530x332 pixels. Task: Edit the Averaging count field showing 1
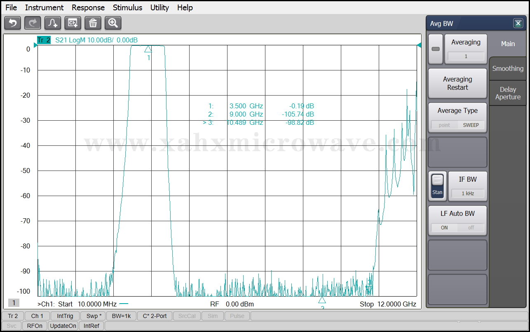click(x=466, y=56)
